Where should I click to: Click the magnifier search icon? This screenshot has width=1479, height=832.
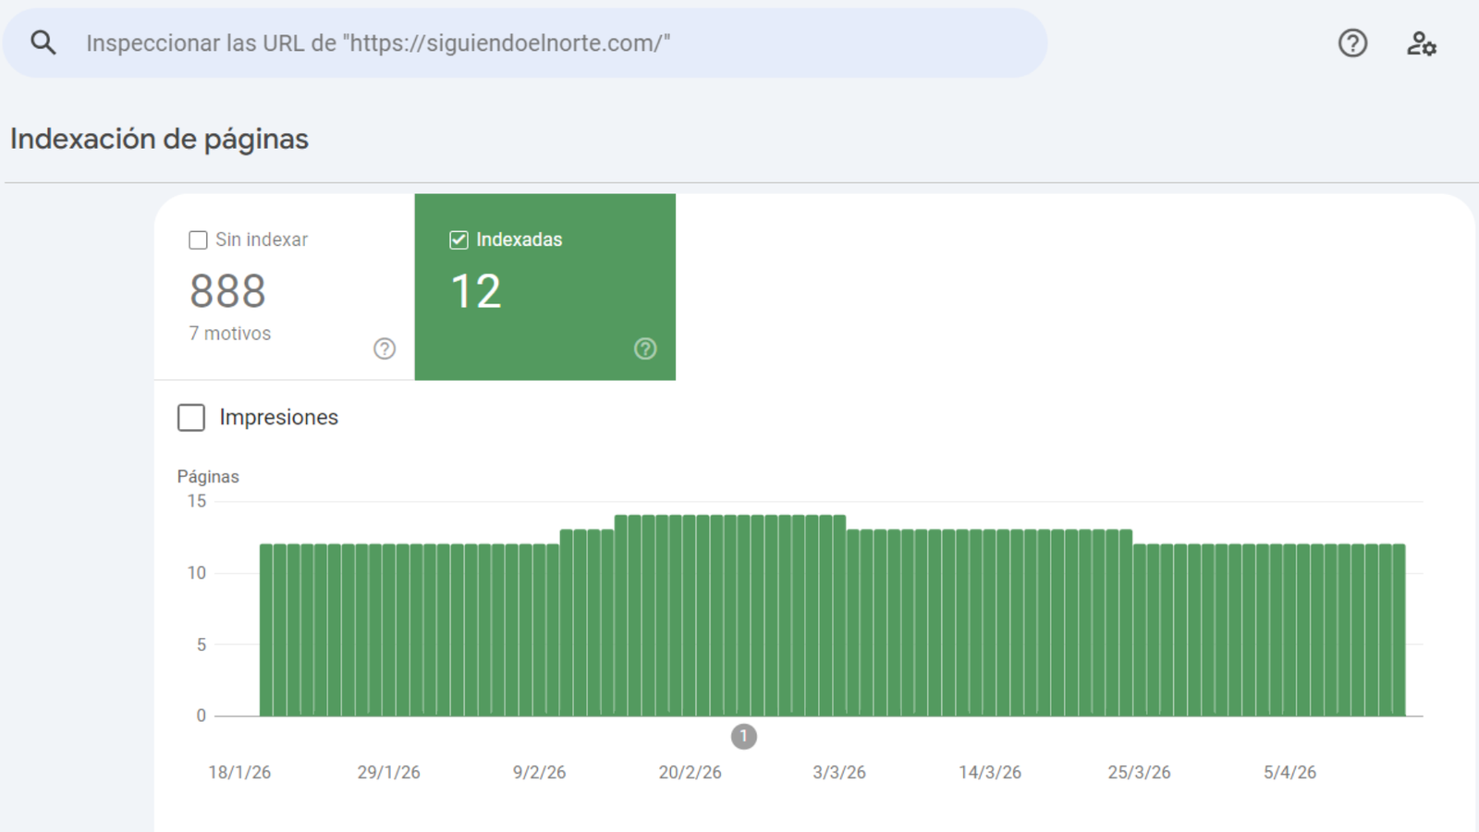(43, 43)
